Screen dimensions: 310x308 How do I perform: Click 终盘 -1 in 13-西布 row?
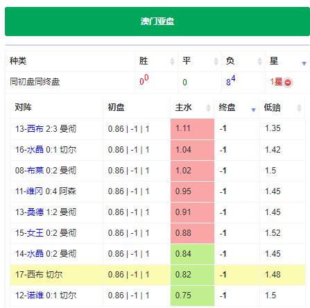point(223,128)
